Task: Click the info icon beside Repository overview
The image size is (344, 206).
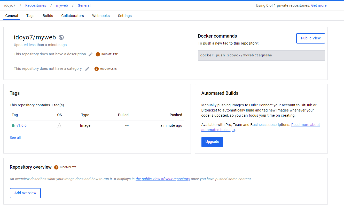Action: [56, 167]
